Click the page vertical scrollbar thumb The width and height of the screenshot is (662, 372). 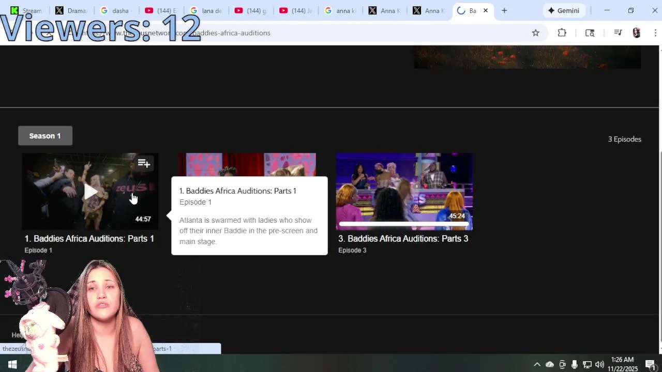click(x=659, y=245)
